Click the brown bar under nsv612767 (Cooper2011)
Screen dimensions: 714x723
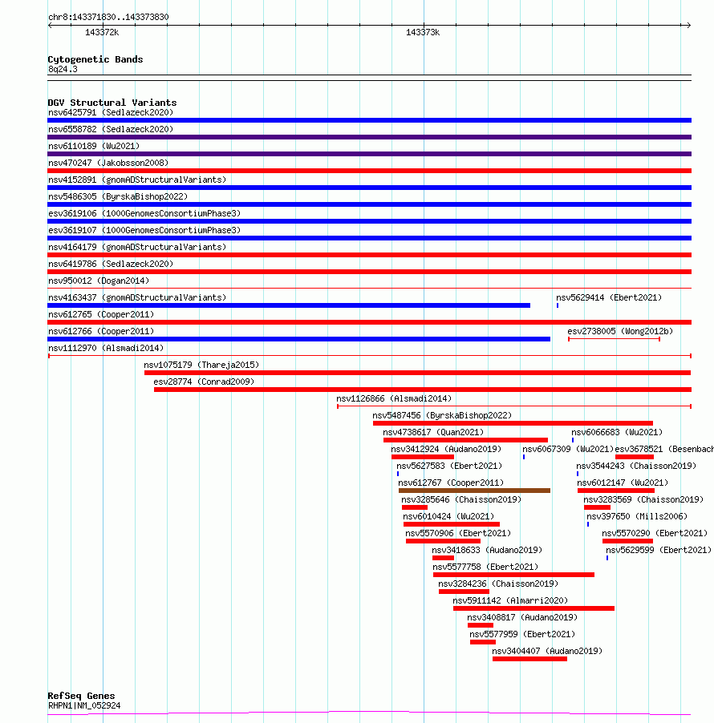coord(474,491)
